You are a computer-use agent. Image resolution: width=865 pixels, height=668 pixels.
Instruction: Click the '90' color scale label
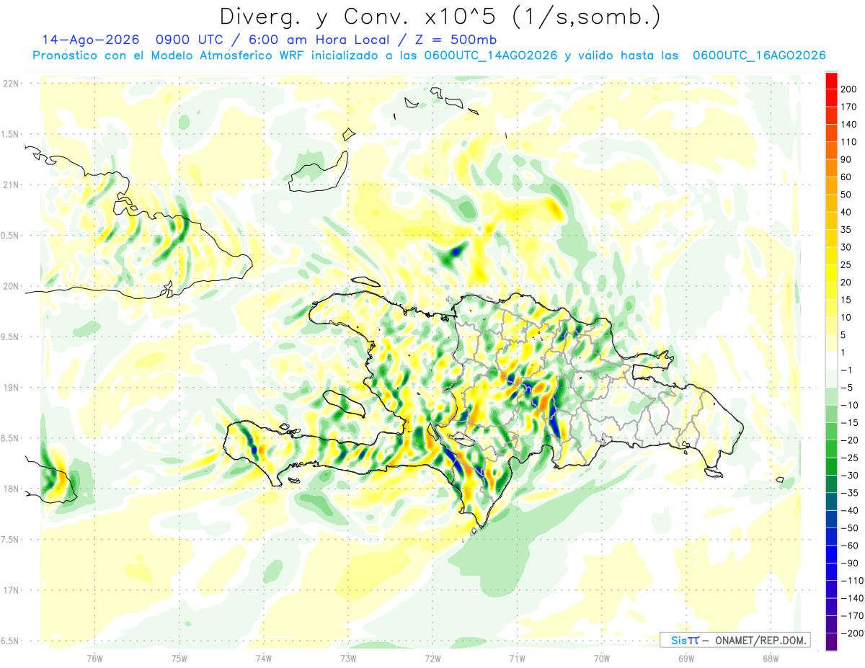[847, 159]
